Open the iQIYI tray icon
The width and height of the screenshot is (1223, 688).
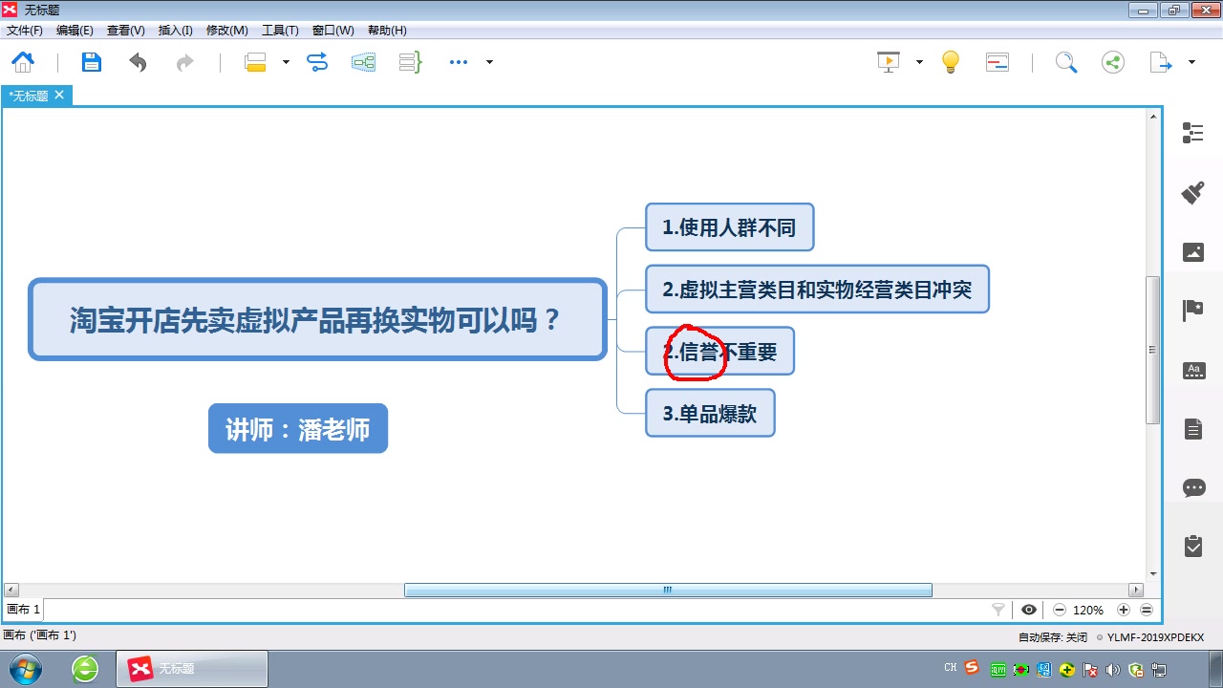click(x=998, y=669)
